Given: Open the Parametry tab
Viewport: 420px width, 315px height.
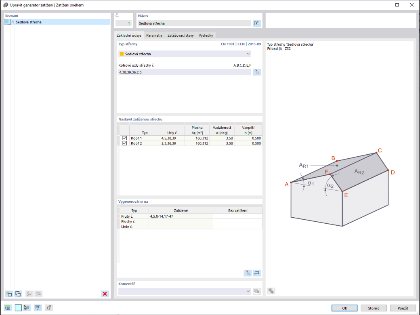Looking at the screenshot, I should [154, 36].
